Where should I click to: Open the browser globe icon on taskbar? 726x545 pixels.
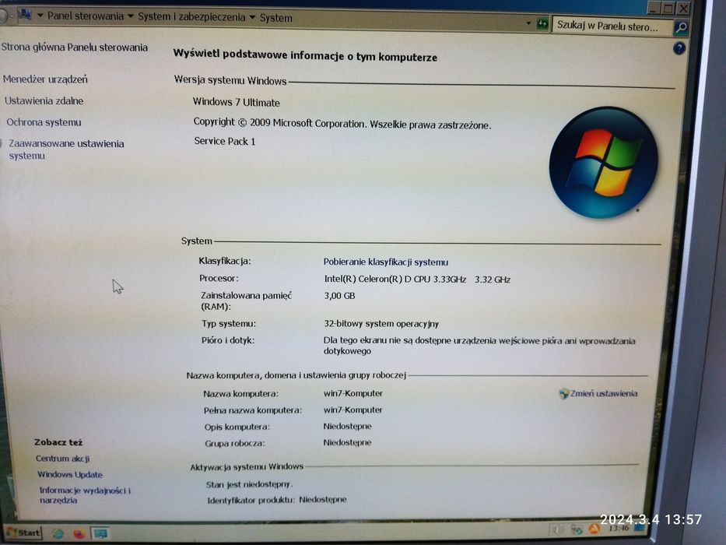click(58, 533)
